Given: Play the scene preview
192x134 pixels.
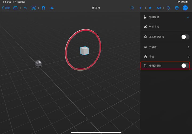Looking at the screenshot, I should [x=150, y=8].
